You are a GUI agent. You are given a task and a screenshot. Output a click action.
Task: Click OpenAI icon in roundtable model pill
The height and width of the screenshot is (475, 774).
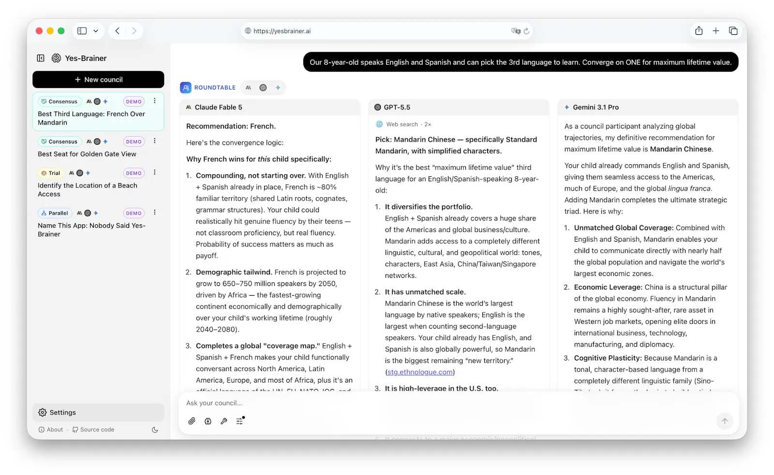[263, 88]
